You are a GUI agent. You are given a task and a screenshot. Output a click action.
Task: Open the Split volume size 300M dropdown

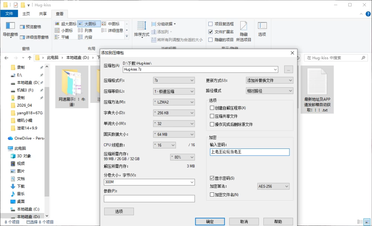tap(149, 182)
